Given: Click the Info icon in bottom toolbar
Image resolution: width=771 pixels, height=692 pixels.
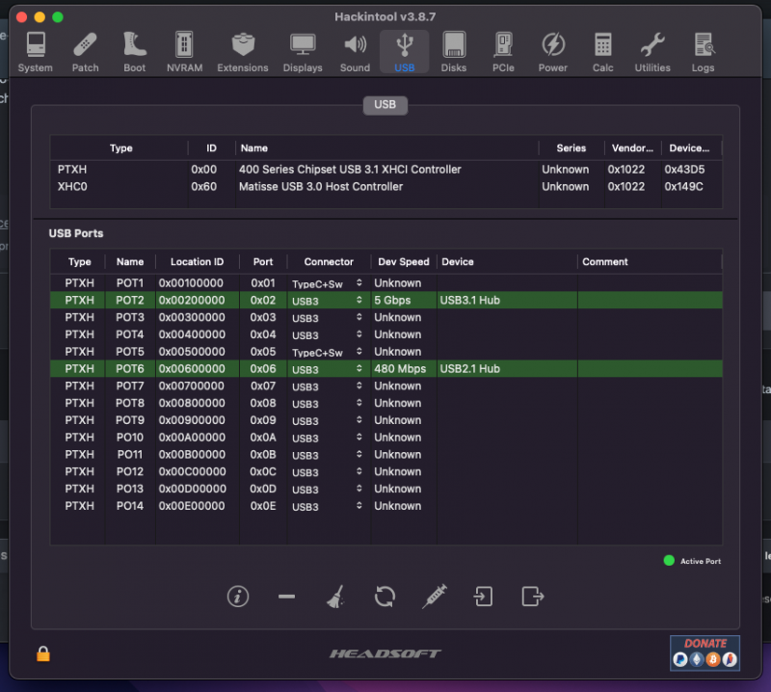Looking at the screenshot, I should 238,597.
